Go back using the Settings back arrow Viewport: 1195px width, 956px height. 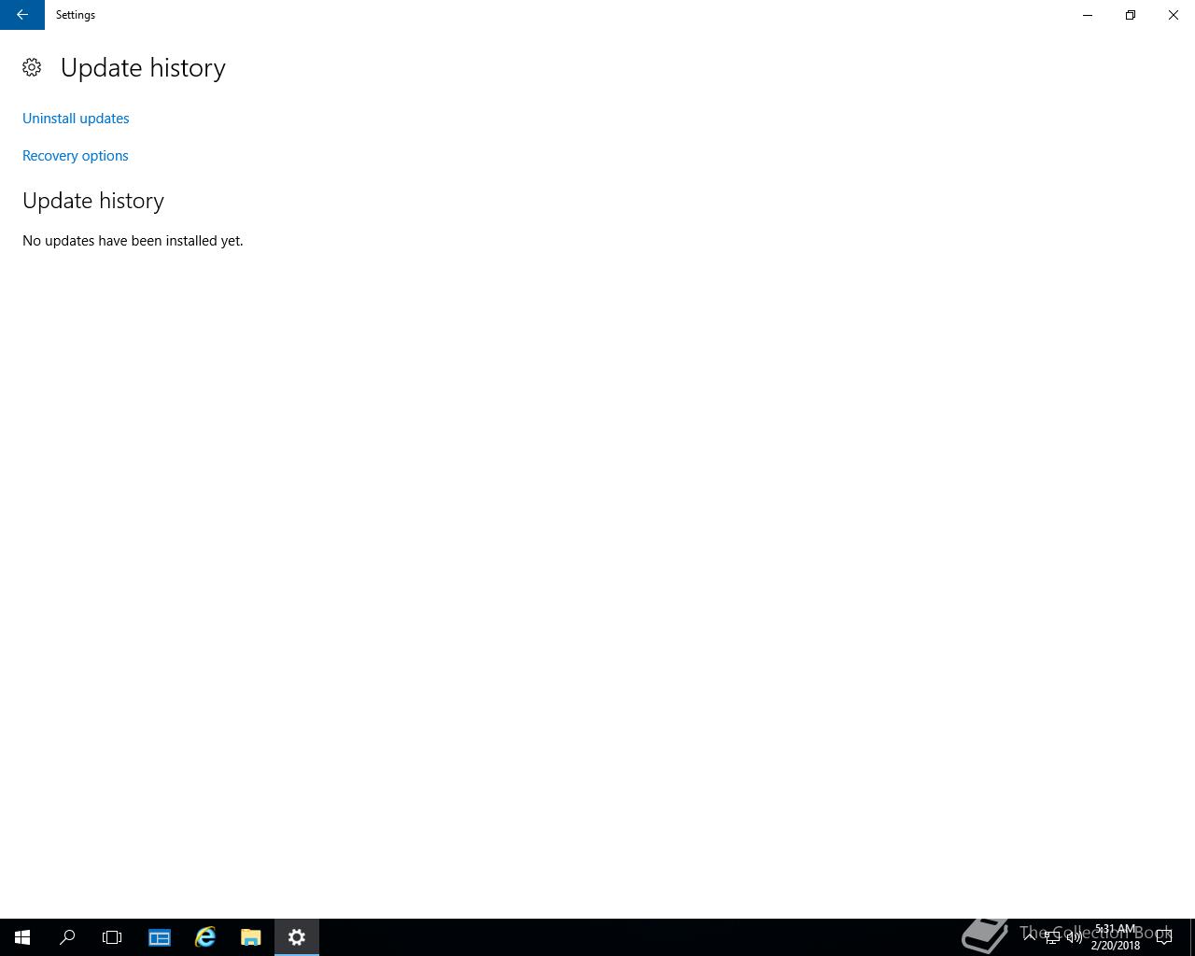(21, 15)
